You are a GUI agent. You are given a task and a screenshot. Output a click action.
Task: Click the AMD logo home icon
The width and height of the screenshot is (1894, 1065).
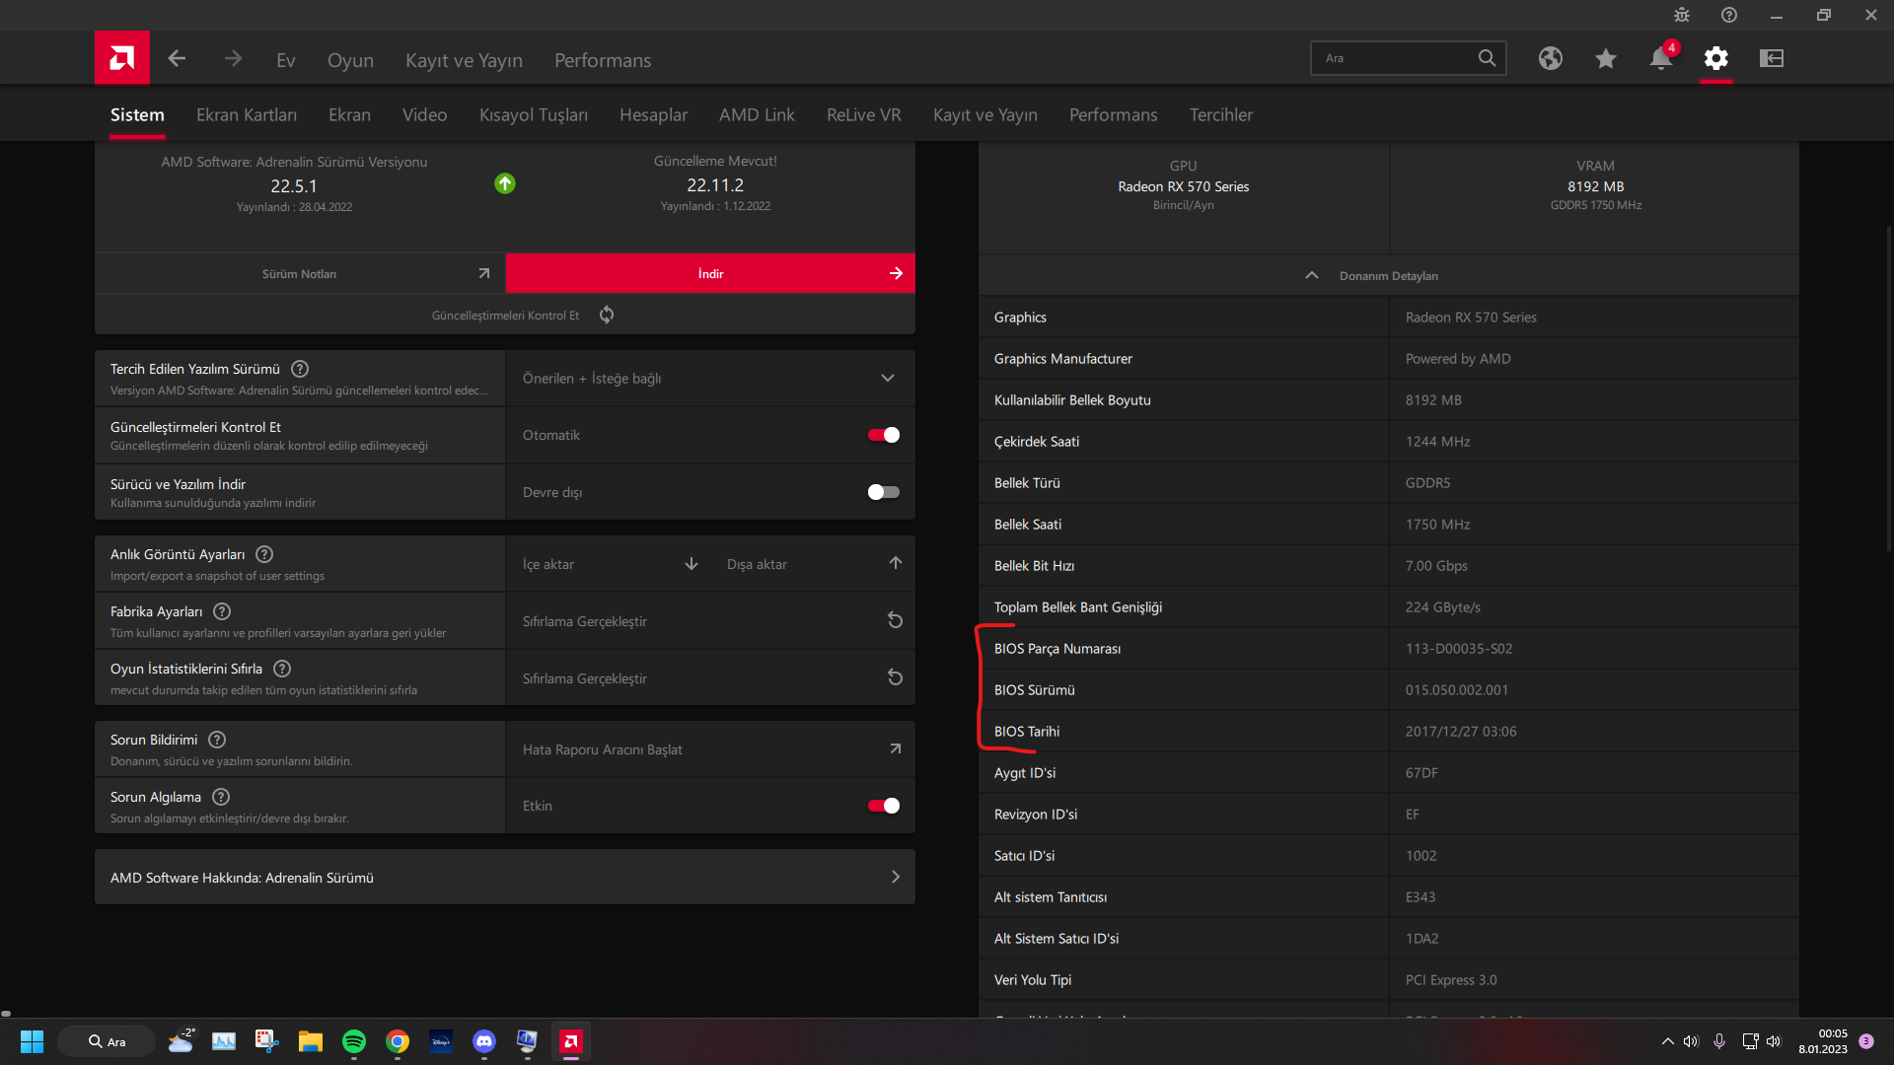pos(122,58)
